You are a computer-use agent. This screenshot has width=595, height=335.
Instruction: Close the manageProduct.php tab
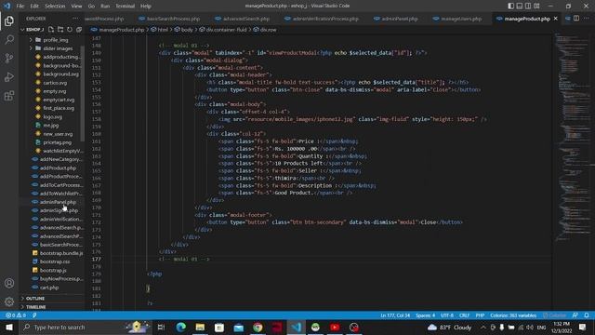coord(556,19)
